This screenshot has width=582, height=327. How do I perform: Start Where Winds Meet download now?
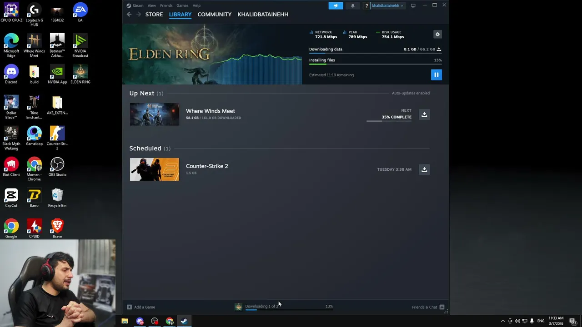(424, 114)
